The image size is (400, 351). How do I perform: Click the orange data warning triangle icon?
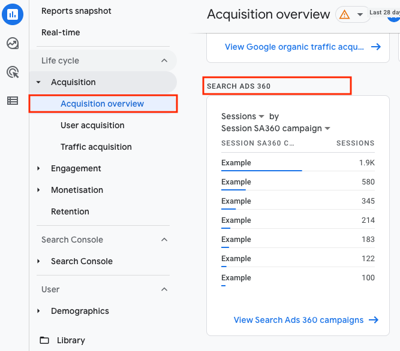344,14
